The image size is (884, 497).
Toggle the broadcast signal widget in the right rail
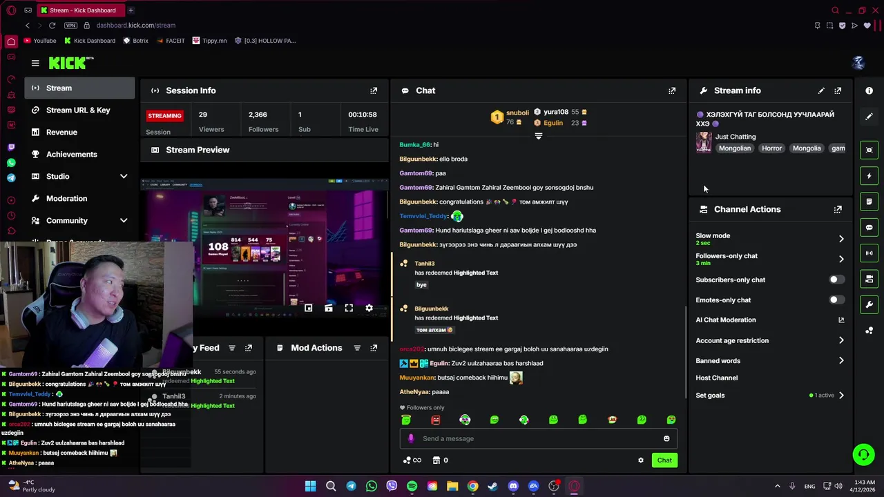click(x=869, y=253)
